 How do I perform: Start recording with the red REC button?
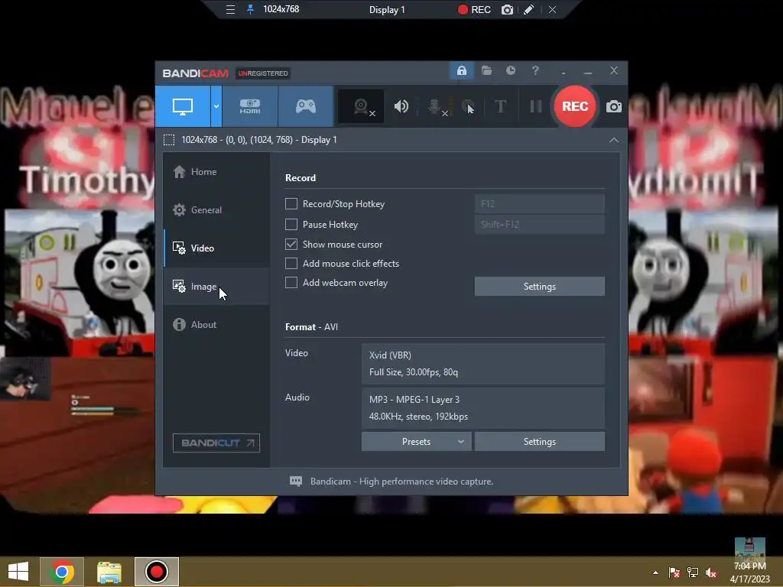click(x=575, y=106)
